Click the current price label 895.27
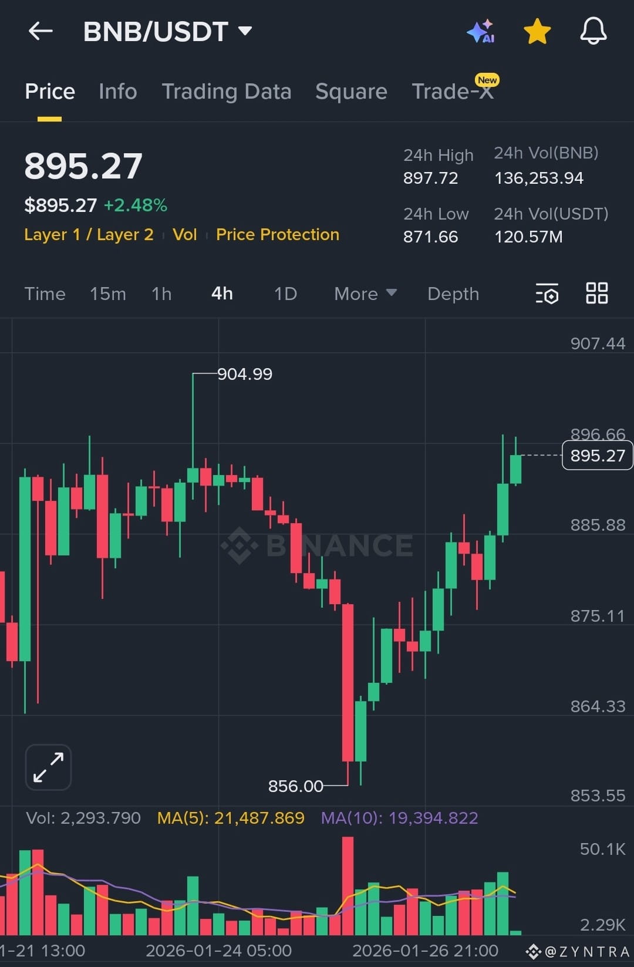634x967 pixels. pos(597,455)
